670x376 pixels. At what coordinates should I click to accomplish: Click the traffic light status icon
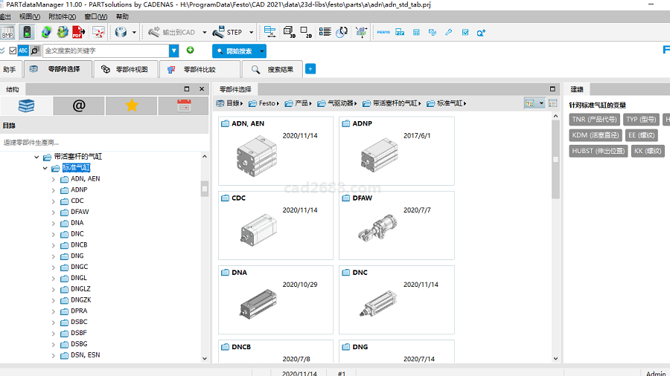(x=27, y=32)
